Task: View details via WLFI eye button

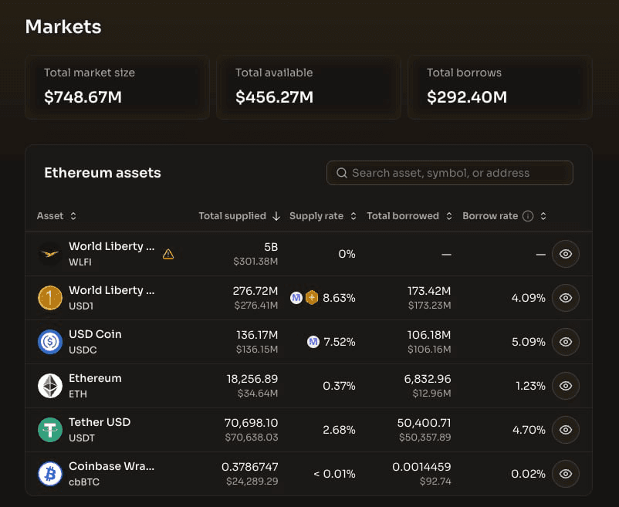Action: (x=566, y=254)
